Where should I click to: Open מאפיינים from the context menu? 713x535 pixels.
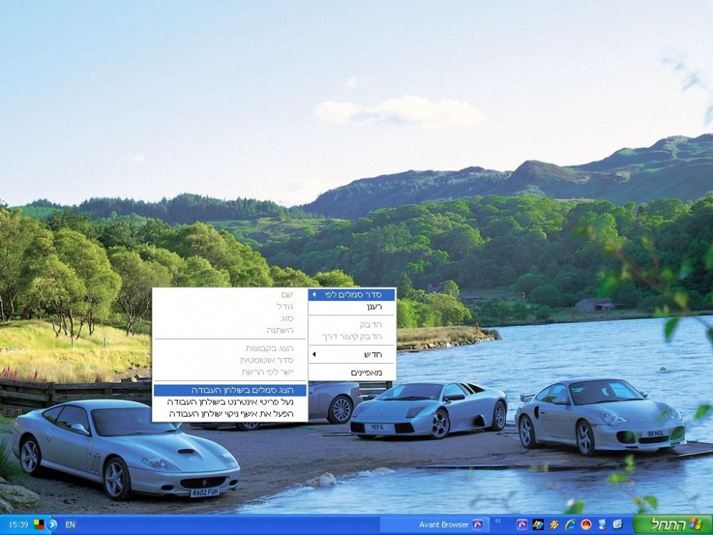352,372
